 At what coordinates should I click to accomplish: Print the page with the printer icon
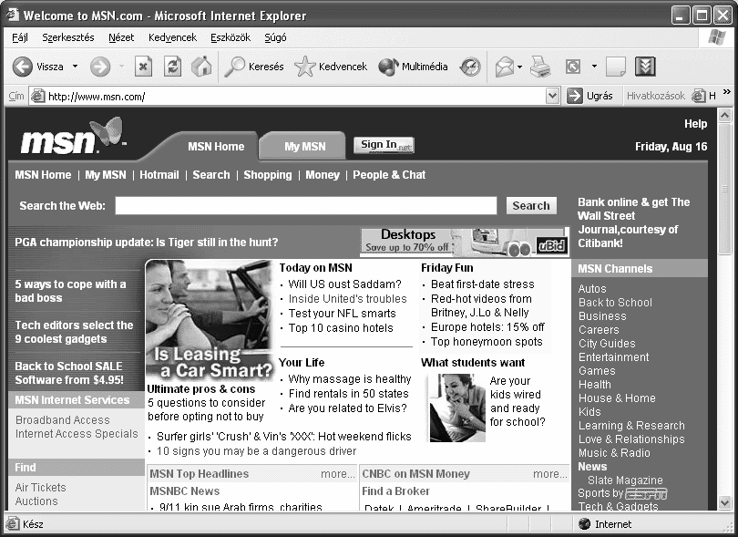540,67
